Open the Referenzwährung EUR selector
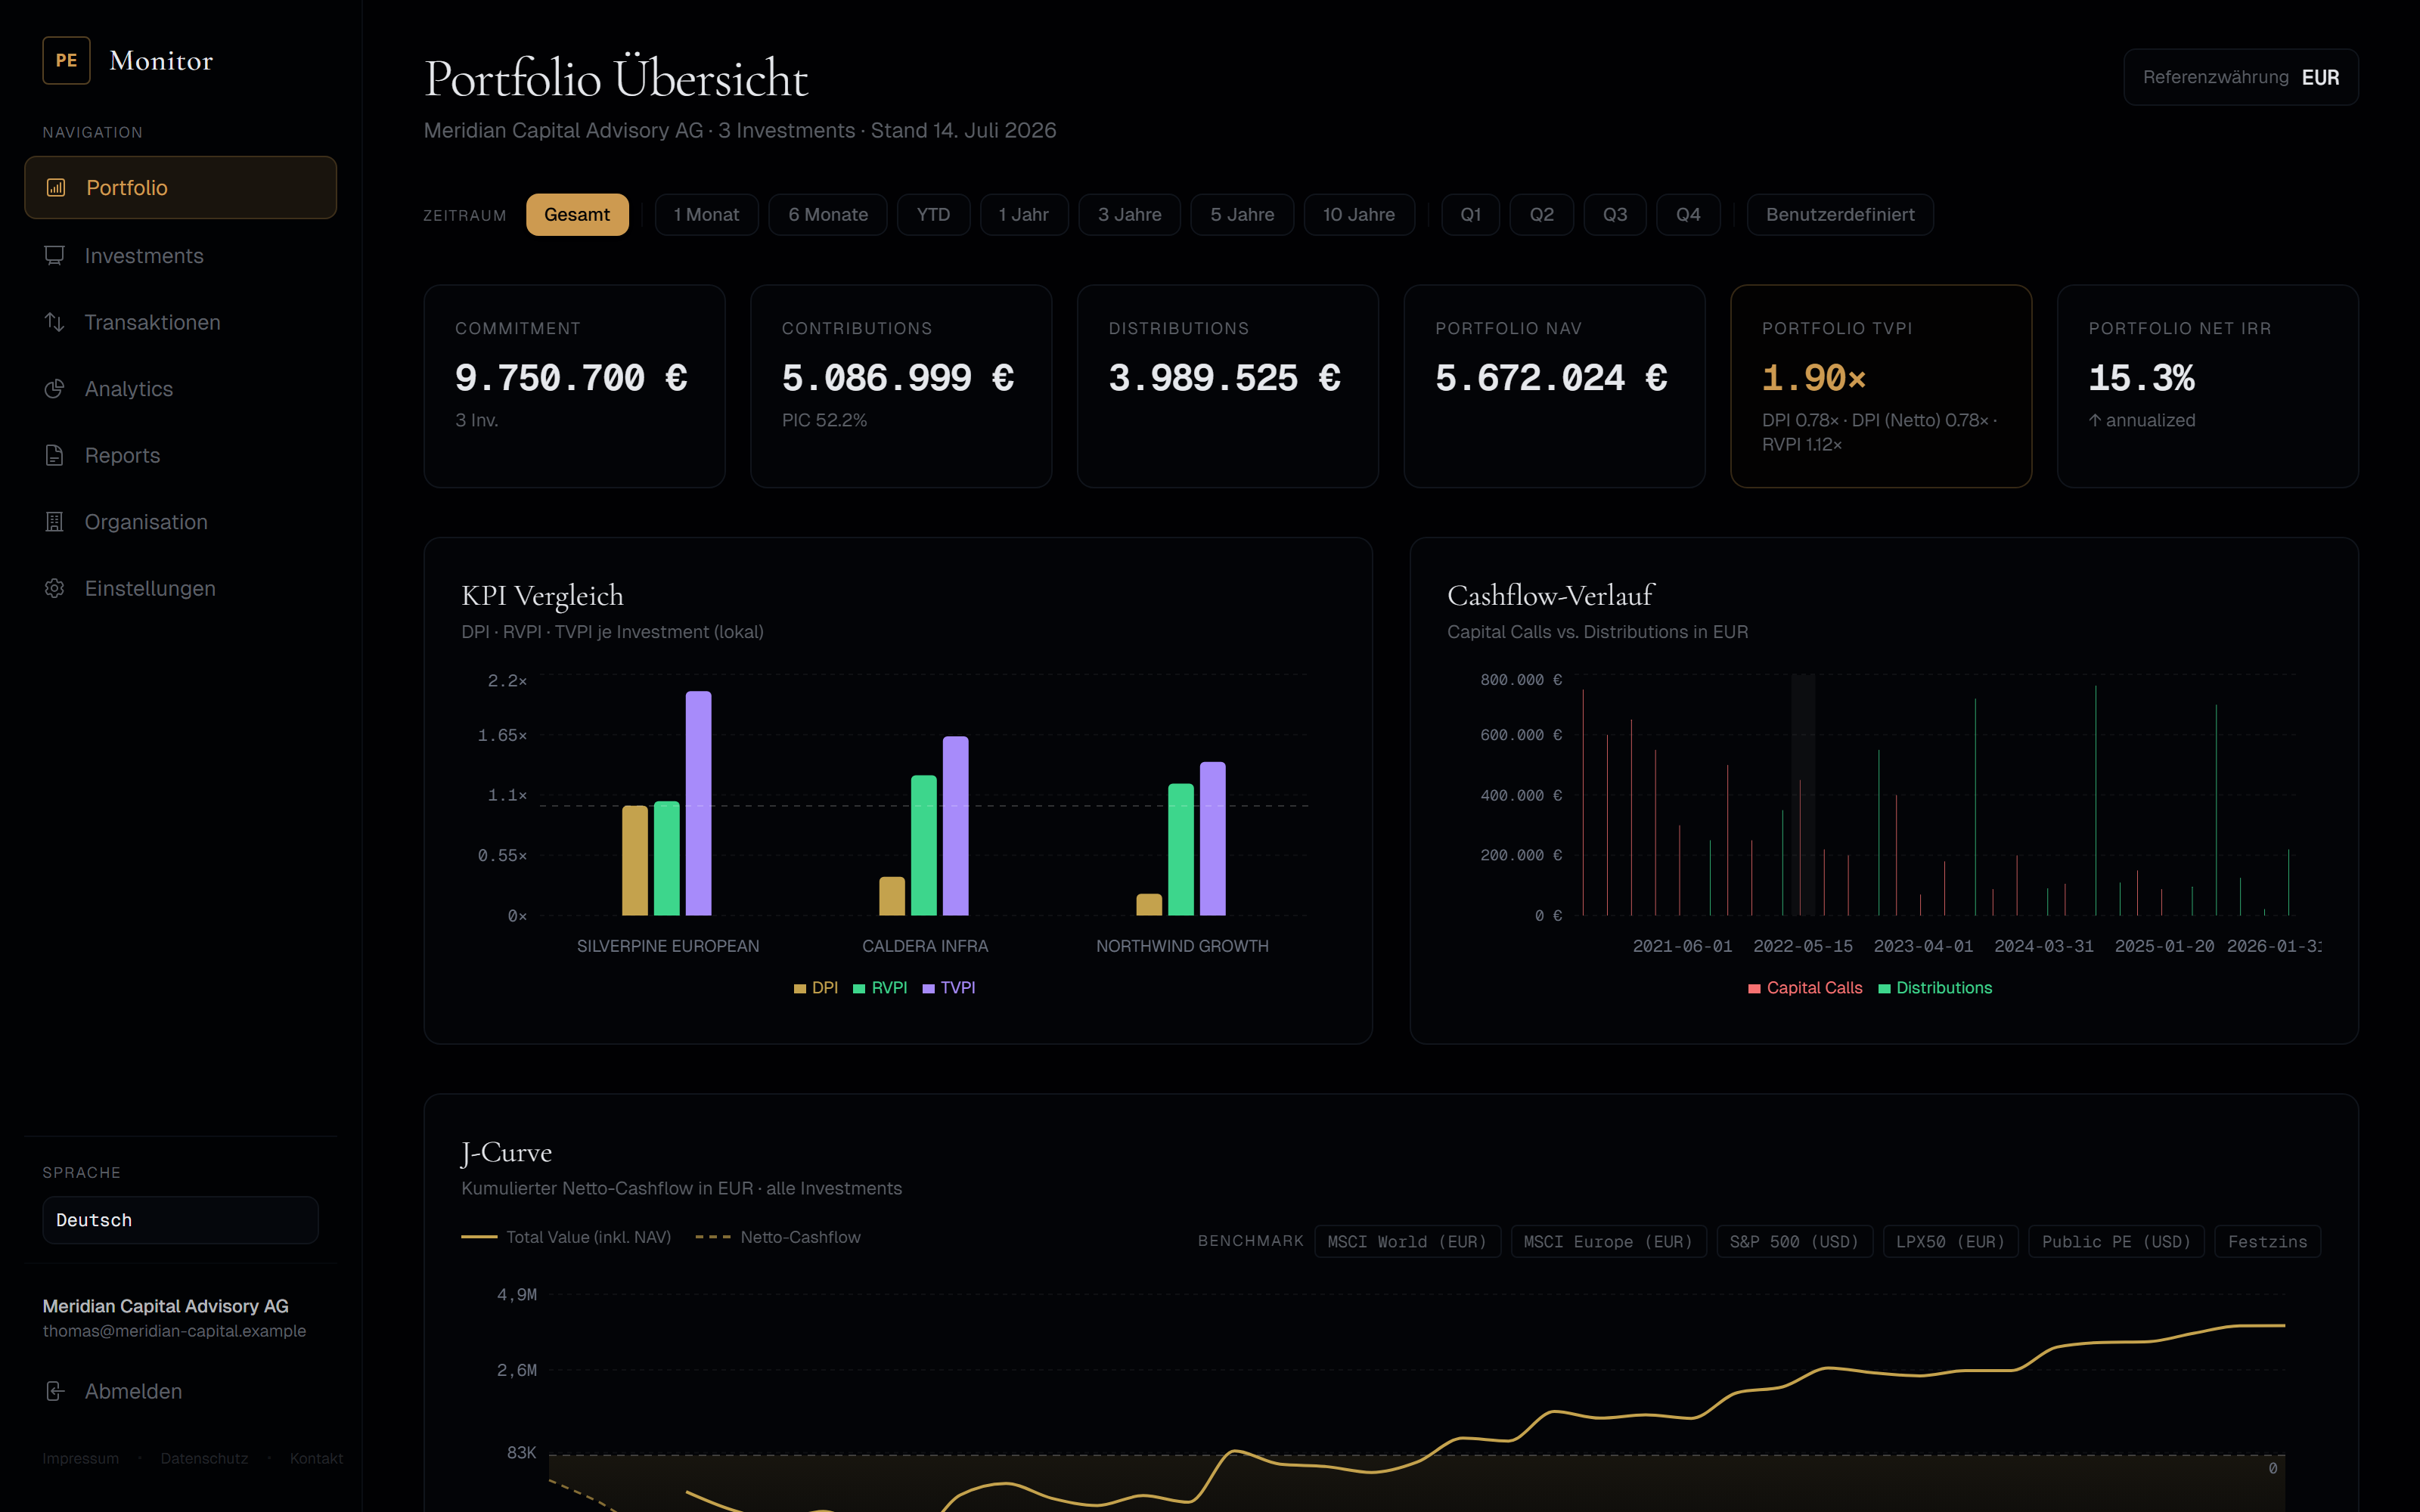 pos(2241,77)
